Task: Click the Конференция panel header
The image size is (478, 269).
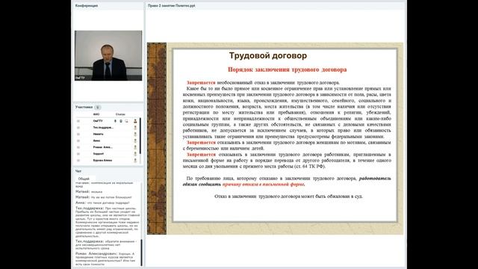Action: [x=87, y=5]
